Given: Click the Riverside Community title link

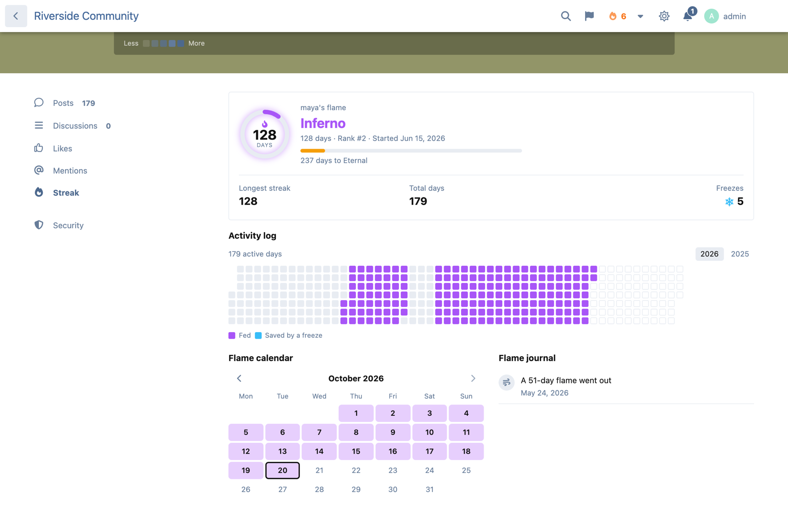Looking at the screenshot, I should pos(86,16).
